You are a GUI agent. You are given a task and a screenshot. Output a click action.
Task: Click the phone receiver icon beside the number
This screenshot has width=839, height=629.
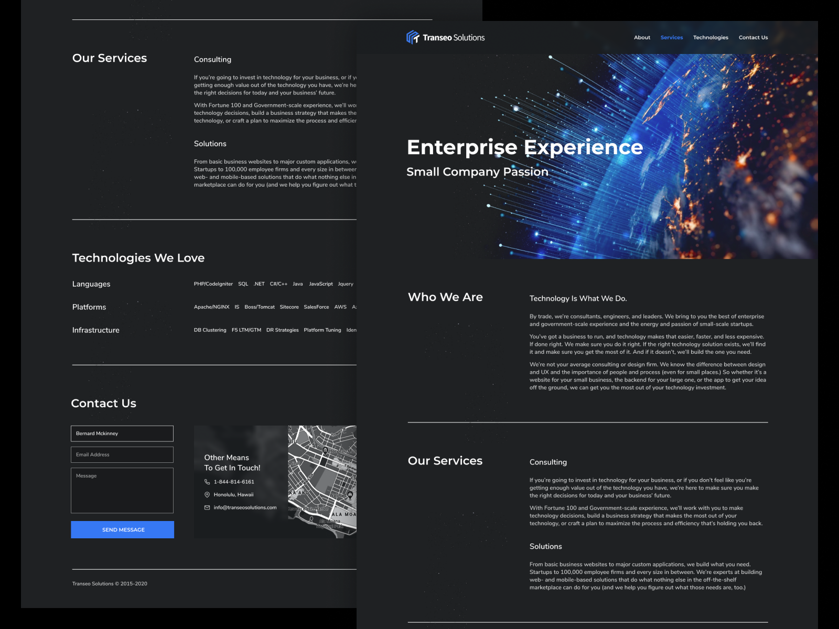[207, 482]
